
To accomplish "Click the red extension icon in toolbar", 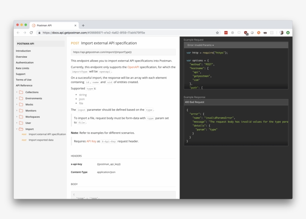I will point(226,33).
